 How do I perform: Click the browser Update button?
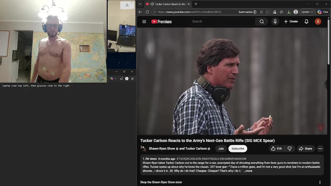coord(307,12)
